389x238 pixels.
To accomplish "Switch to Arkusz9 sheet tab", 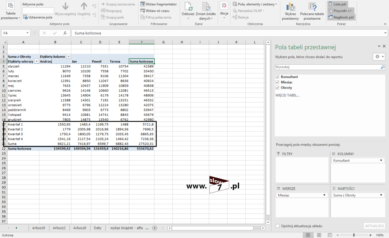I will pyautogui.click(x=39, y=228).
